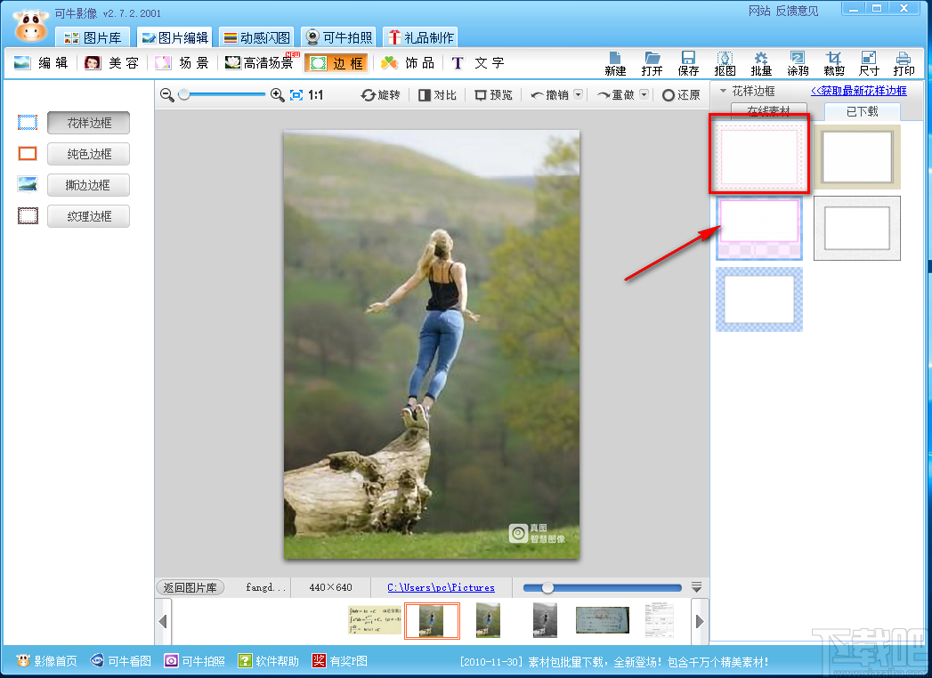Apply the pink dotted border frame
Image resolution: width=932 pixels, height=678 pixels.
[x=759, y=156]
